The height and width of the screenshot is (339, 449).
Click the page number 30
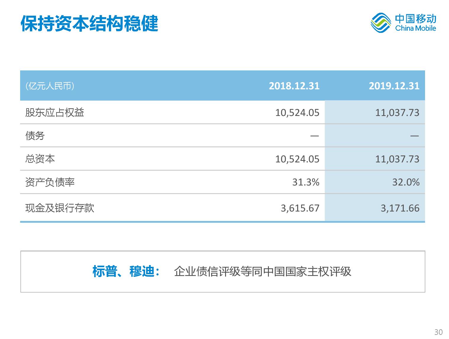438,332
